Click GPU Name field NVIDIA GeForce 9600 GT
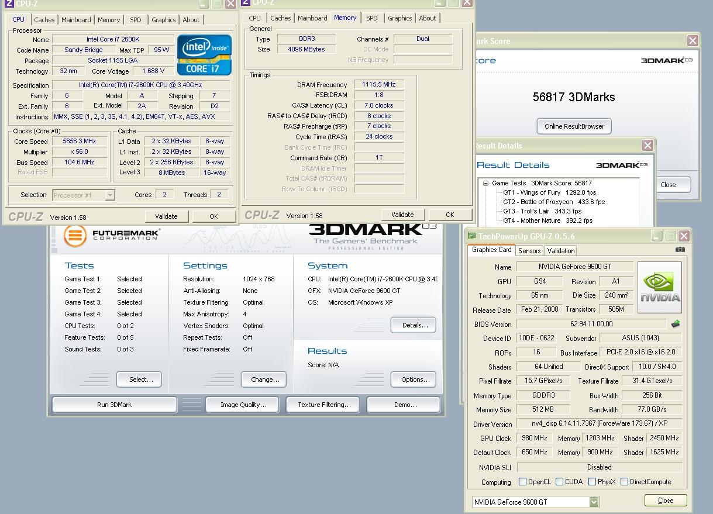This screenshot has width=713, height=514. 574,267
